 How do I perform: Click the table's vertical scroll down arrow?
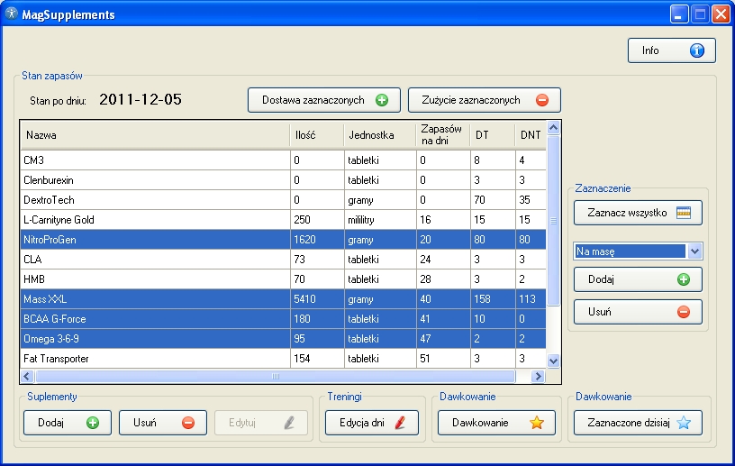click(553, 361)
